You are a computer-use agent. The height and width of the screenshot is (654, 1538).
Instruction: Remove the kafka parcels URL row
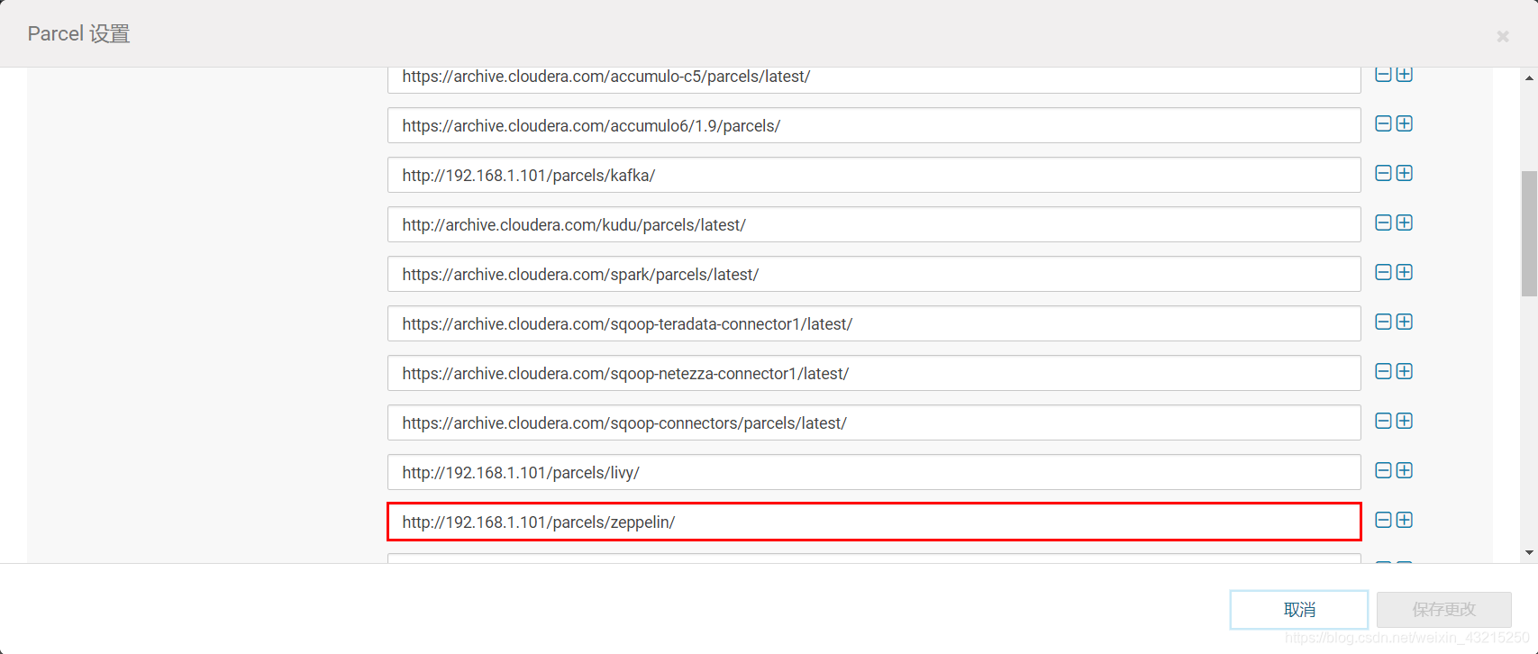(1383, 173)
